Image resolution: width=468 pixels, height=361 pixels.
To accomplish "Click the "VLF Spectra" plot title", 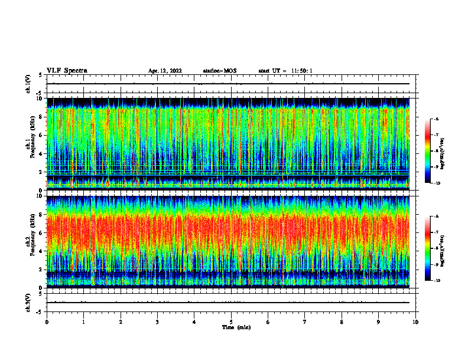I will [x=67, y=71].
